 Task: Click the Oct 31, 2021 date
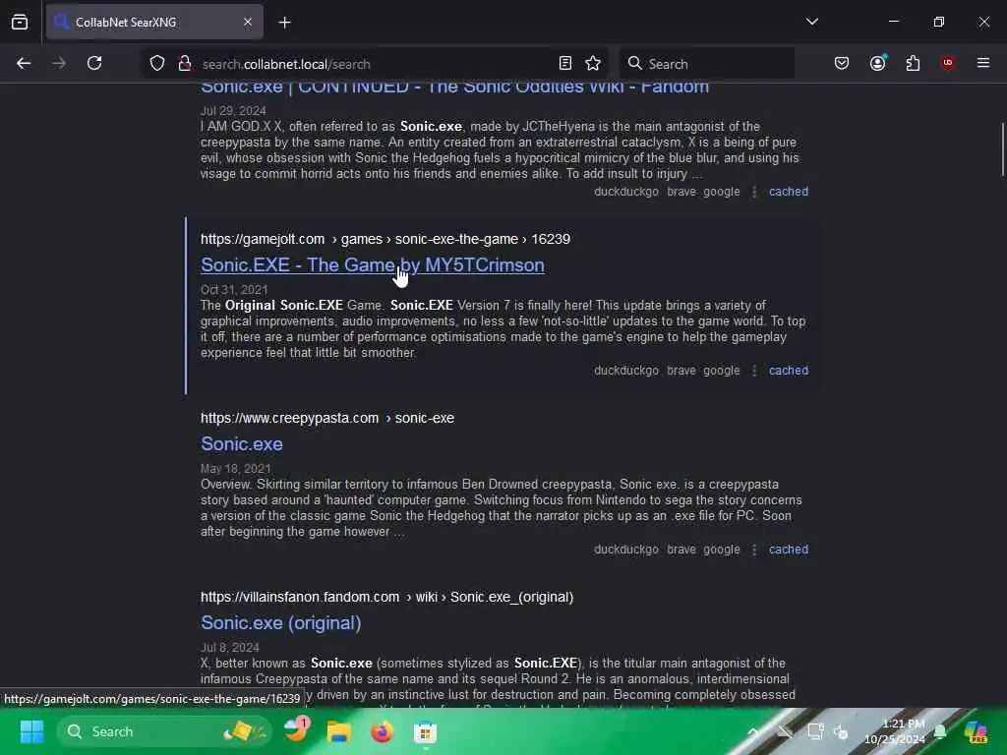click(x=234, y=290)
